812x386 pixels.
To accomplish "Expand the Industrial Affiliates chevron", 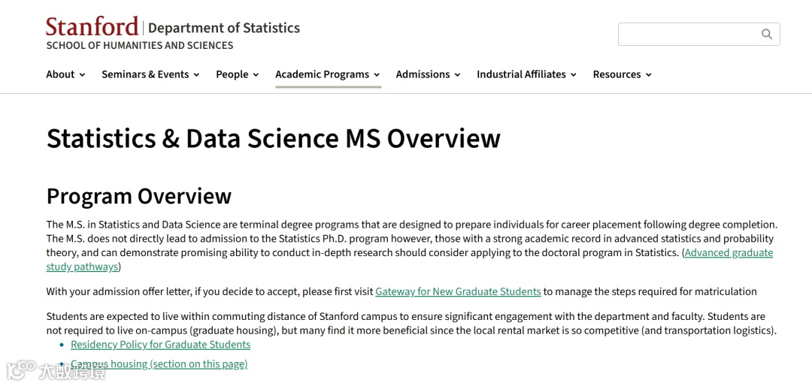I will pyautogui.click(x=573, y=75).
